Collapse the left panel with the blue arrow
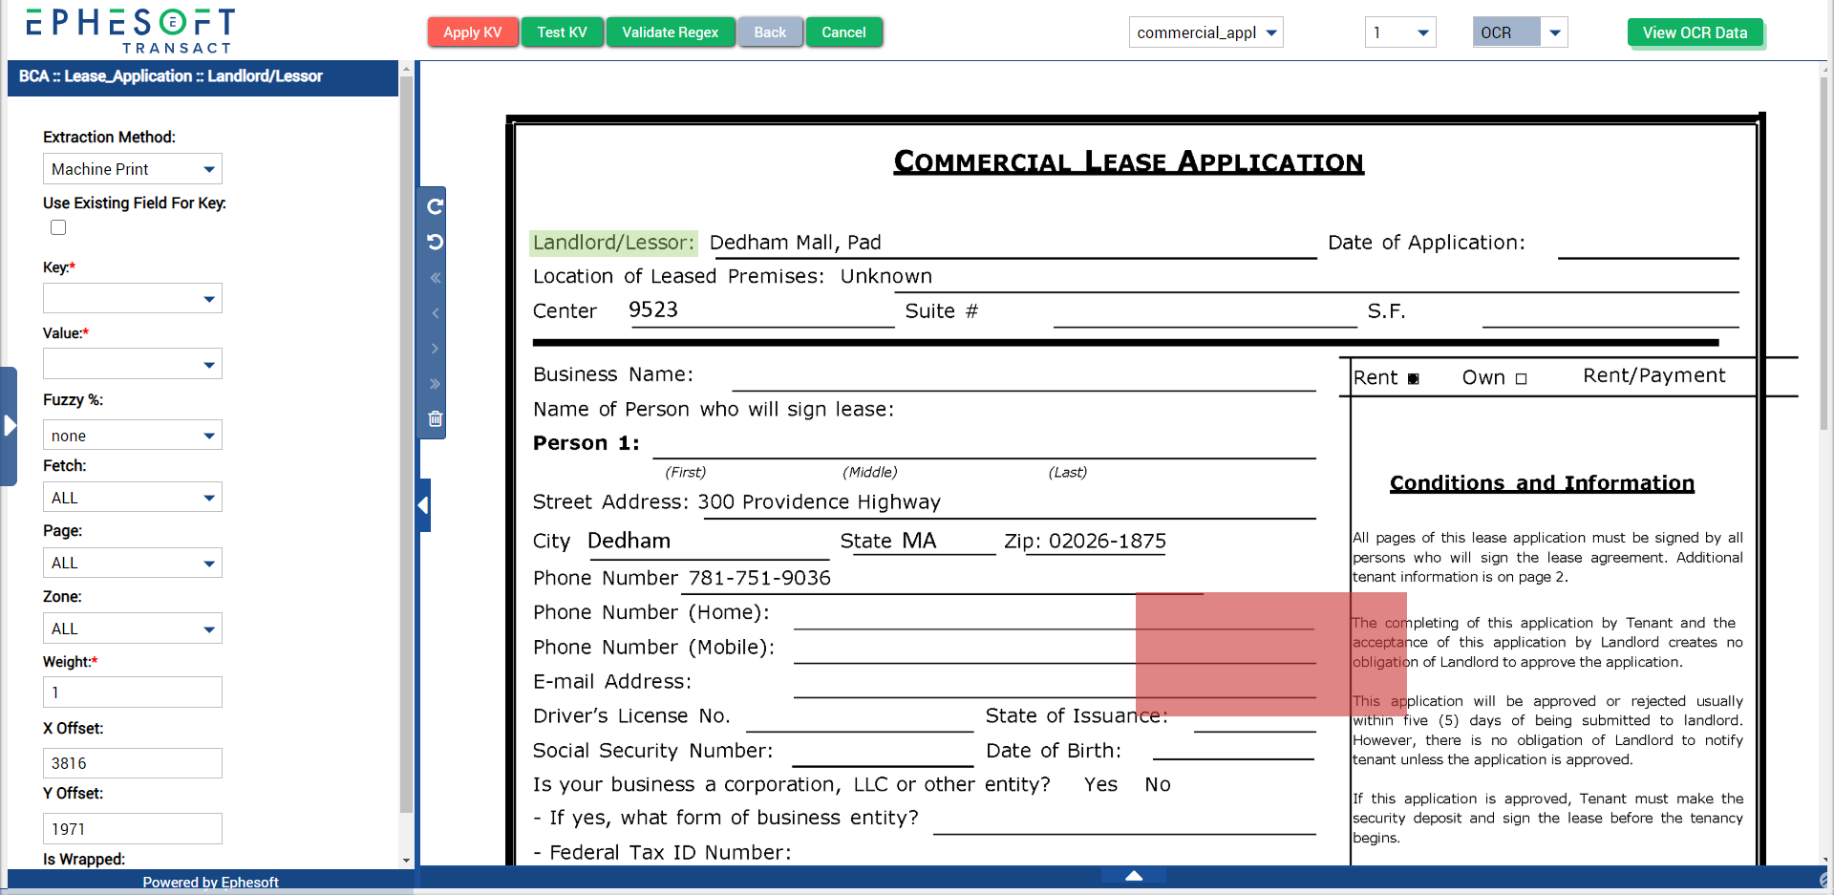The height and width of the screenshot is (895, 1834). click(424, 505)
